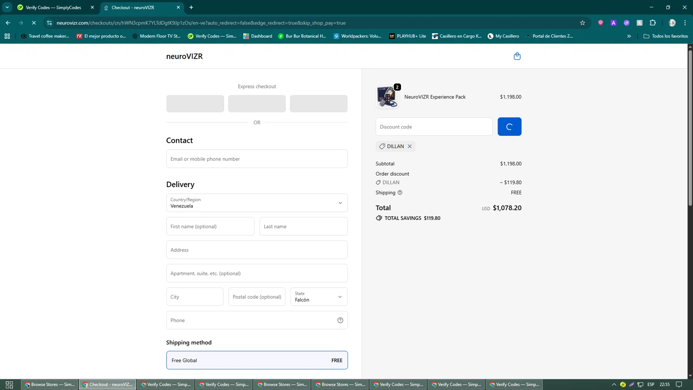The height and width of the screenshot is (390, 693).
Task: Bookmark this page with star icon
Action: [x=583, y=23]
